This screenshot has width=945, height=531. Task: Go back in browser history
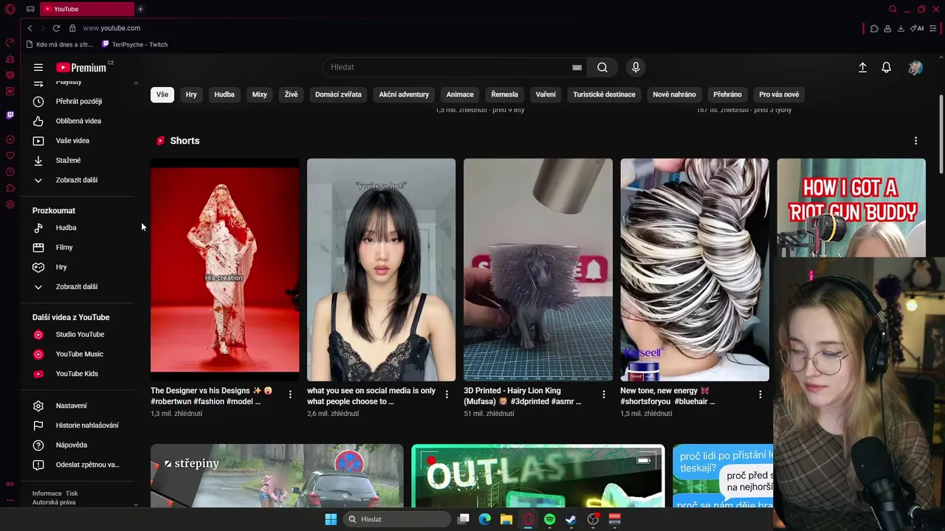point(30,28)
